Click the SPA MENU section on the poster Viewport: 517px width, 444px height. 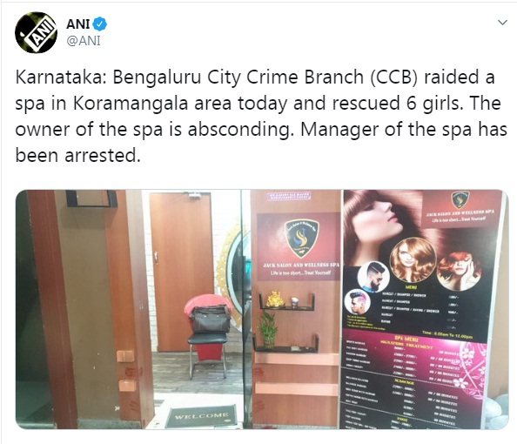click(406, 340)
